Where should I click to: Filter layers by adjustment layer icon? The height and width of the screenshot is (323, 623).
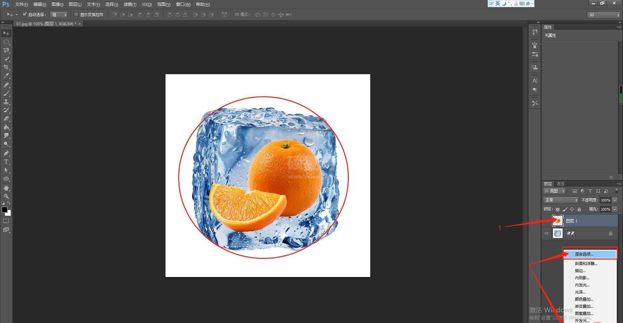pyautogui.click(x=582, y=191)
